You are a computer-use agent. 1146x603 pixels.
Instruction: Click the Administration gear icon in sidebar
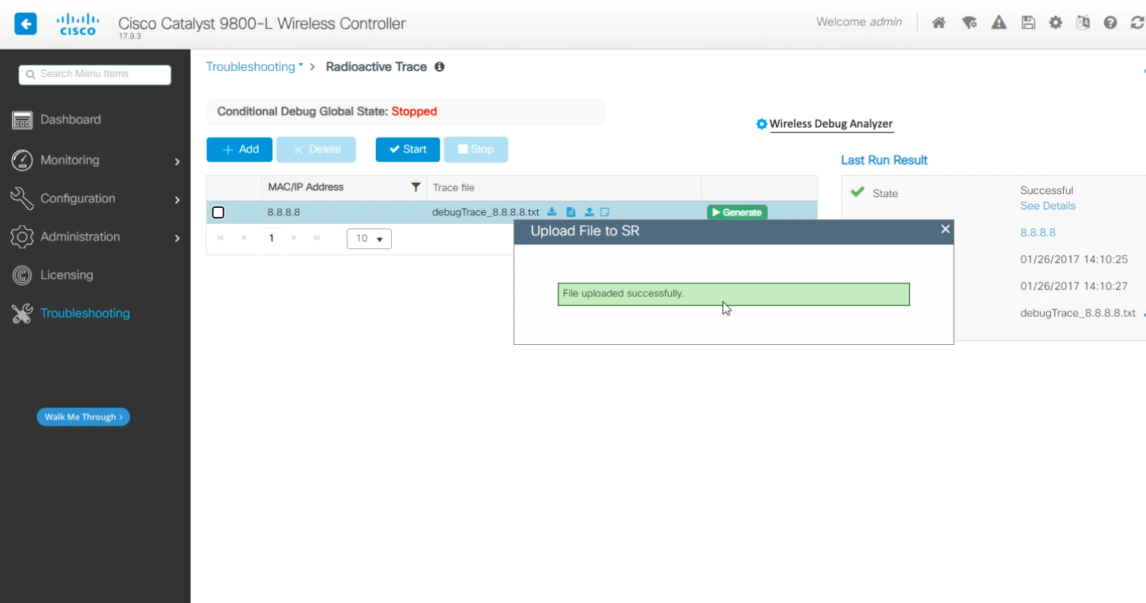click(x=22, y=237)
